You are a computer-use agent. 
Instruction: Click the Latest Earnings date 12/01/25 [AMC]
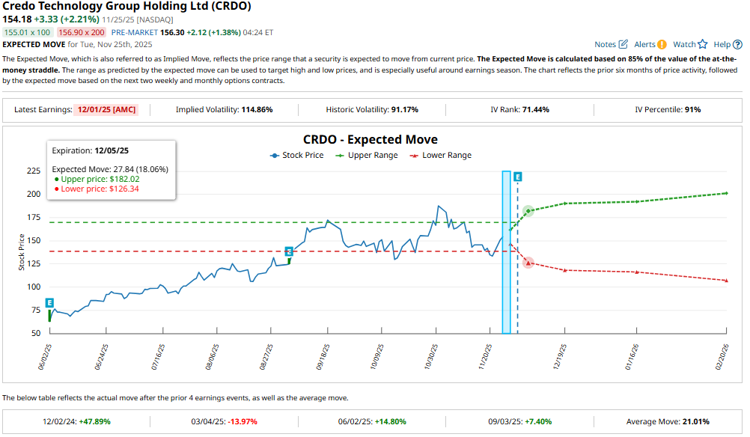tap(106, 109)
